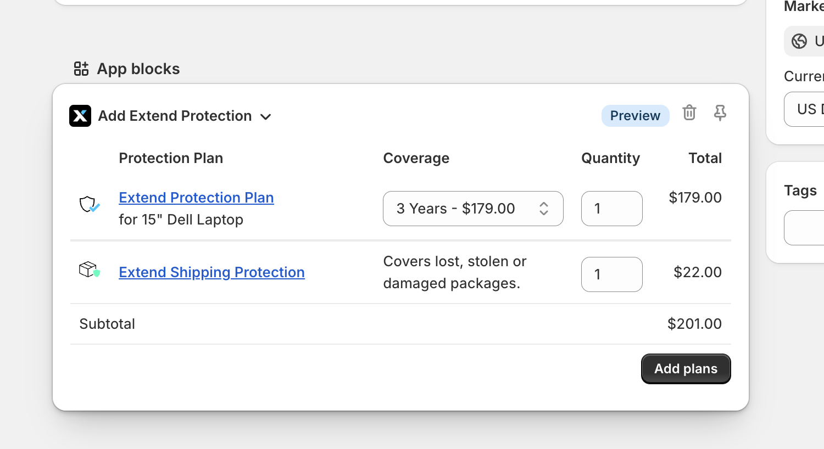Expand the Add Extend Protection chevron
Image resolution: width=824 pixels, height=449 pixels.
pyautogui.click(x=266, y=117)
